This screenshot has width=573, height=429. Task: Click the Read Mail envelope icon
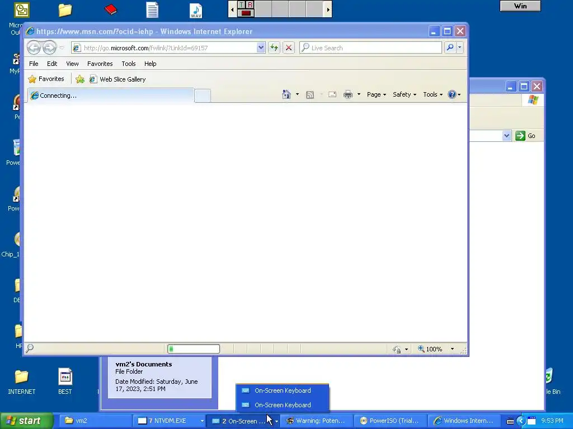pos(332,94)
